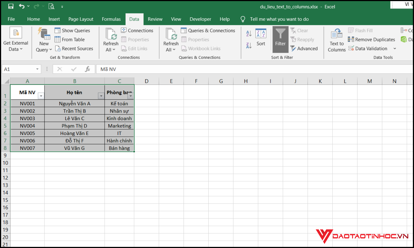Click the Tell me what you want search box
The image size is (414, 248).
(279, 19)
